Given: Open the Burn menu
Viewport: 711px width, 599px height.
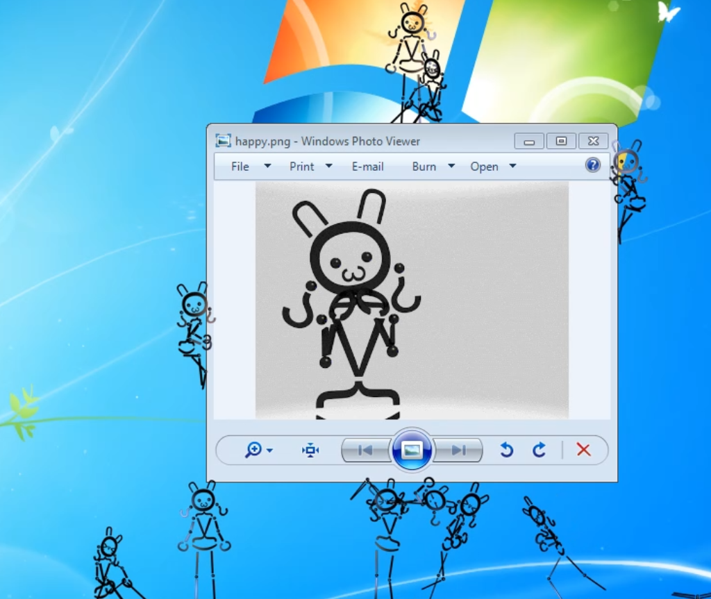Looking at the screenshot, I should point(424,167).
